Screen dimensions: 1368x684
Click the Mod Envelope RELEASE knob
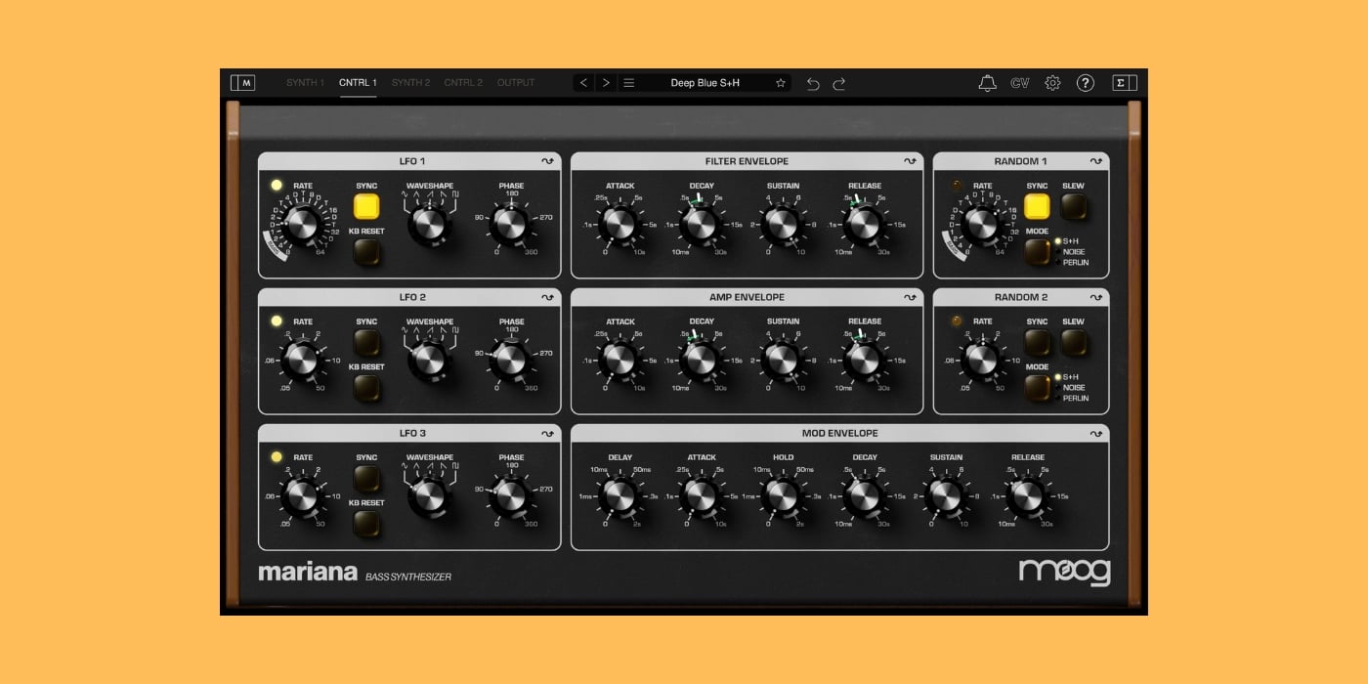pos(1028,496)
